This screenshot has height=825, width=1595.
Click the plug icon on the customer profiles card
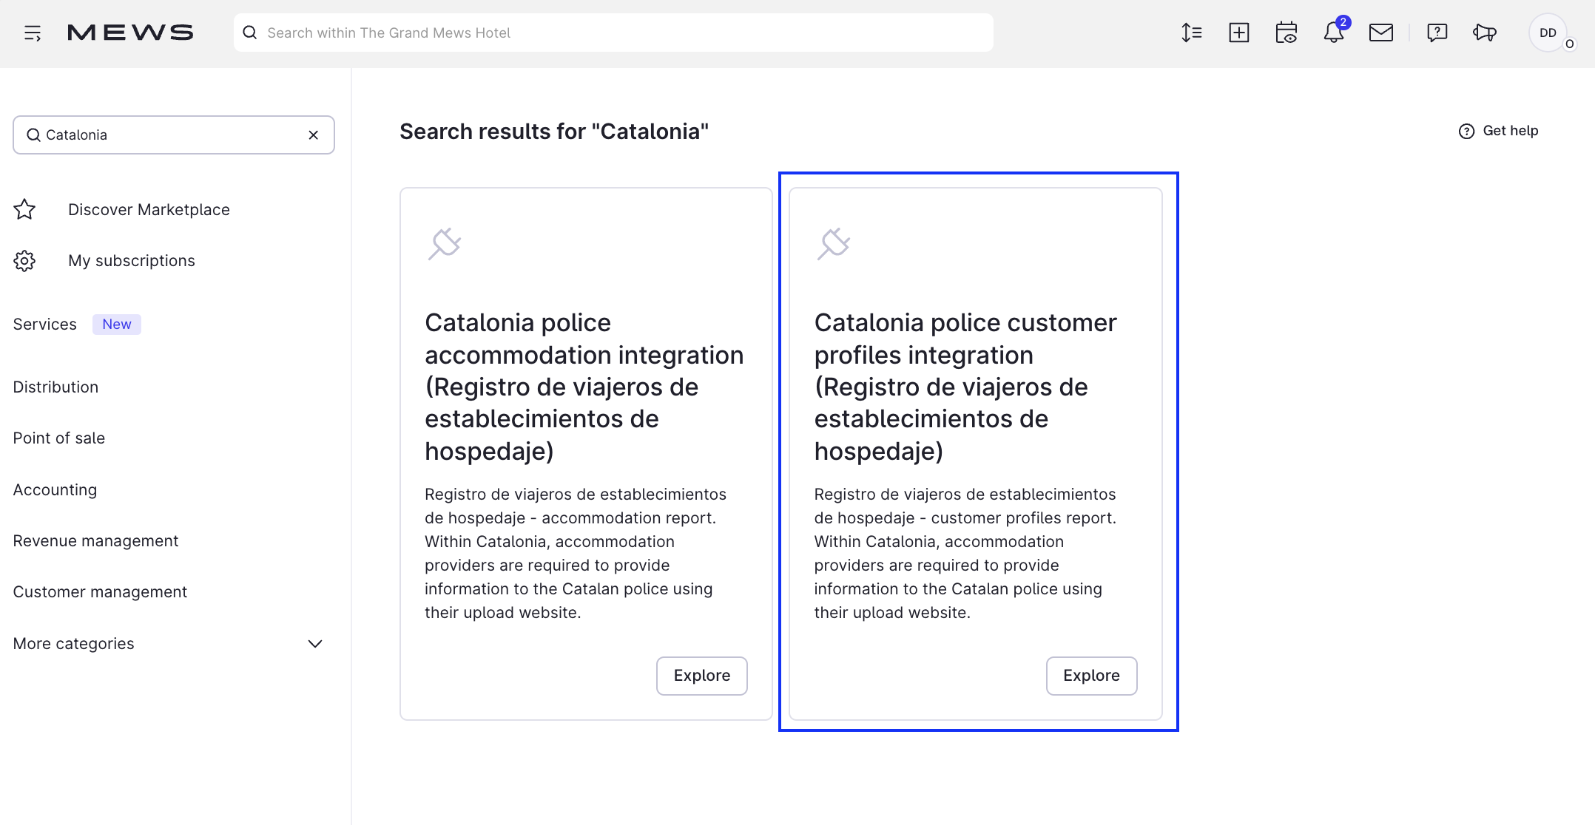click(x=834, y=244)
